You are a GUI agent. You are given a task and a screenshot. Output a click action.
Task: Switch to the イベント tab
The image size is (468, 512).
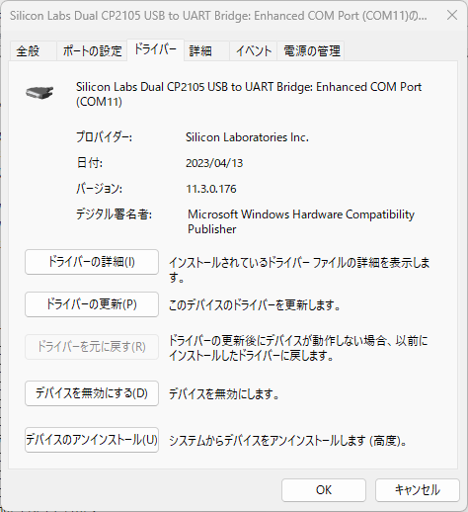coord(253,51)
